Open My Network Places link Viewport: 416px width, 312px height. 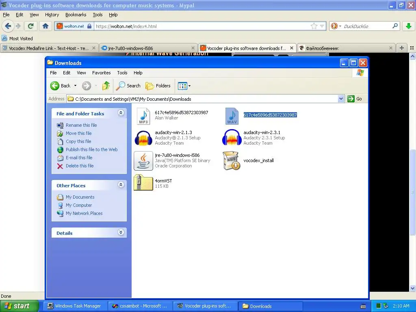point(84,213)
